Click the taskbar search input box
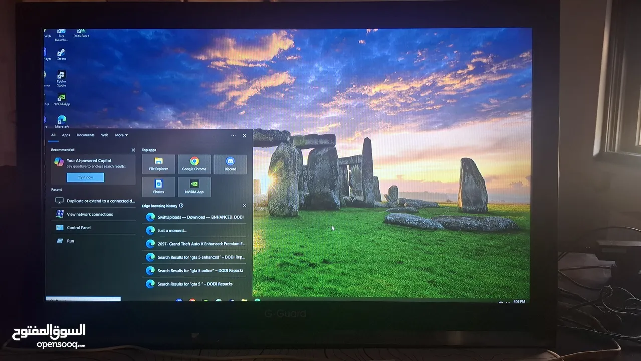641x361 pixels. pyautogui.click(x=83, y=299)
